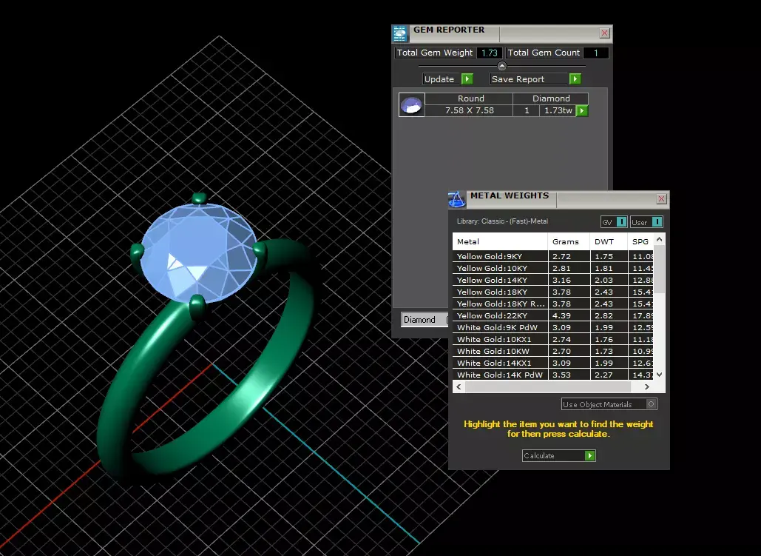This screenshot has height=556, width=761.
Task: Select the White Gold:10KX1 row
Action: [x=553, y=339]
